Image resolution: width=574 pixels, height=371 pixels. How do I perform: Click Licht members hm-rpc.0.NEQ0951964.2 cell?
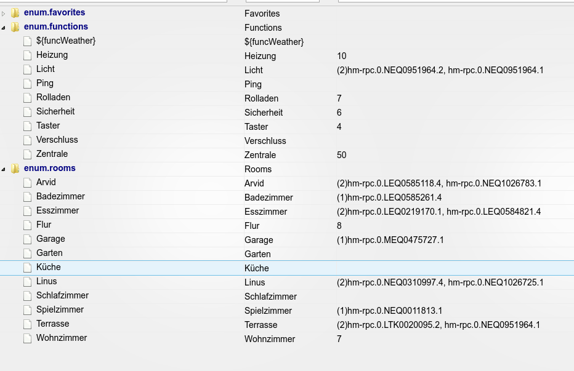coord(440,70)
